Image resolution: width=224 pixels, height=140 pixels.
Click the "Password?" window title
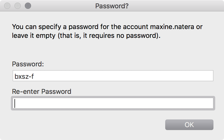[x=112, y=6]
